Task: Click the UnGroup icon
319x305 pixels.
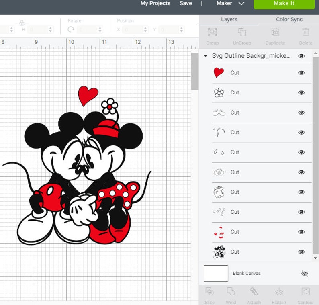Action: point(242,32)
